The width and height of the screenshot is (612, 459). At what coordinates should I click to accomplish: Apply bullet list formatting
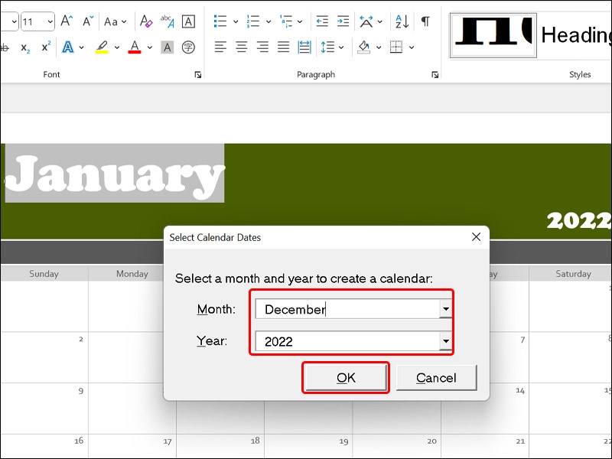pos(220,21)
